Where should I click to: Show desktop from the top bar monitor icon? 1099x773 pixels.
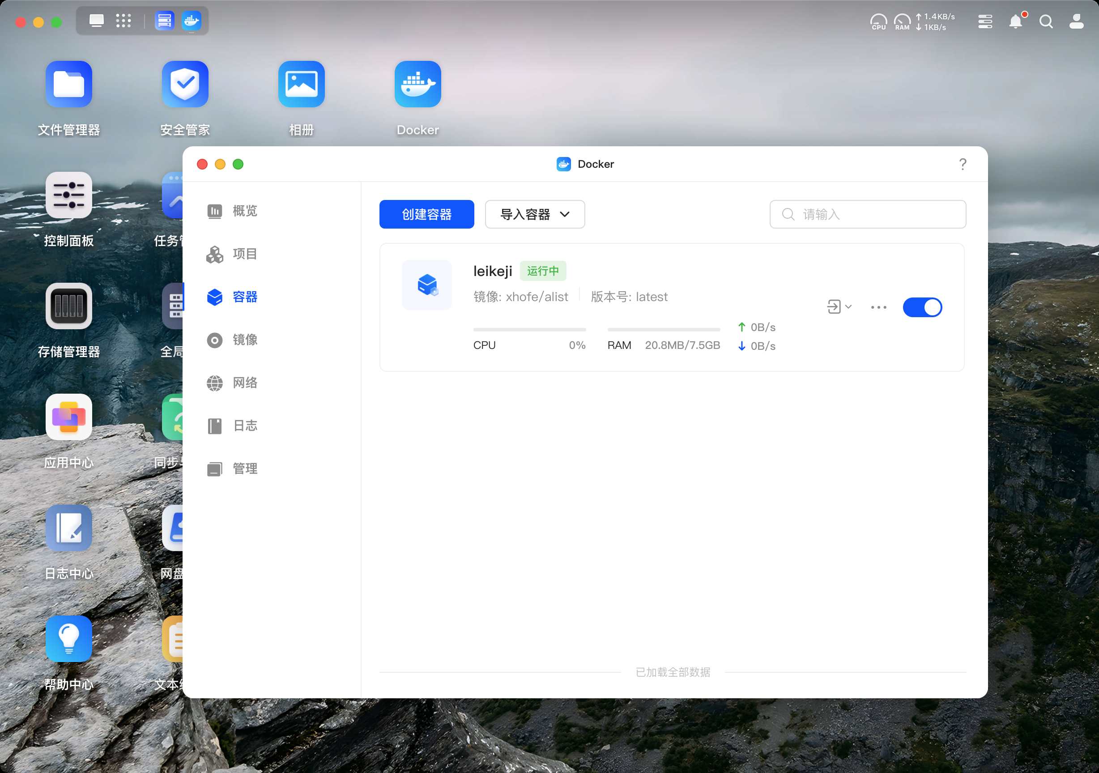96,21
